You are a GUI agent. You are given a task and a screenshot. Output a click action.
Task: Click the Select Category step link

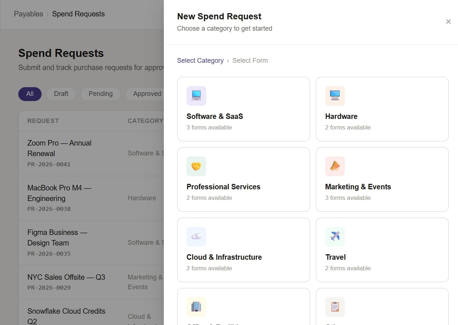point(200,61)
